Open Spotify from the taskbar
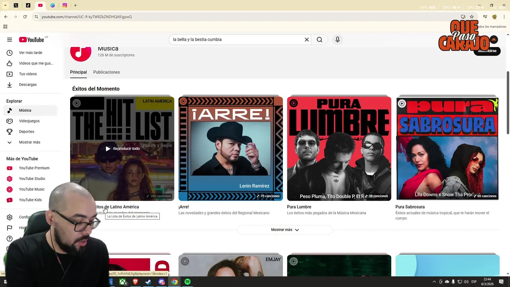The width and height of the screenshot is (510, 287). point(187,282)
